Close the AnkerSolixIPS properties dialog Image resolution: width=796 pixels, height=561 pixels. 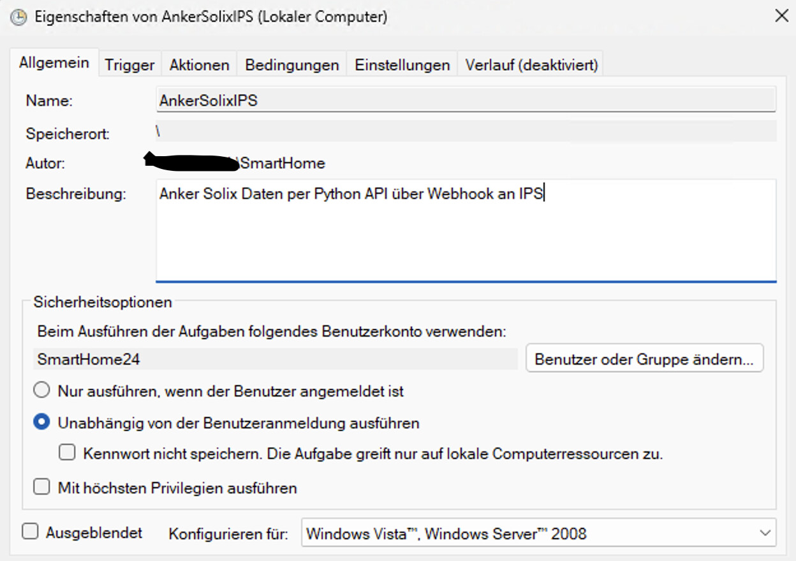pyautogui.click(x=781, y=16)
